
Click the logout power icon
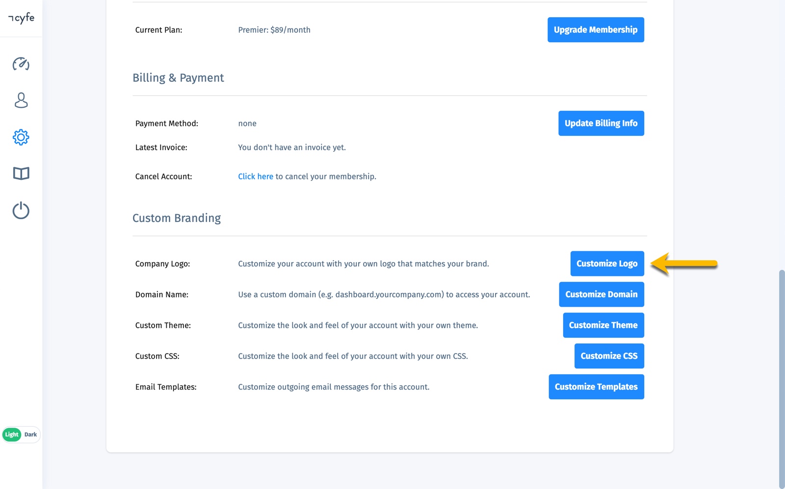point(21,211)
